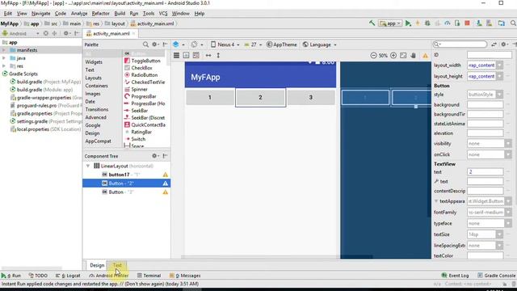Screen dimensions: 517x291
Task: Click the scroll-from-source target icon in Project pane
Action: tap(46, 33)
